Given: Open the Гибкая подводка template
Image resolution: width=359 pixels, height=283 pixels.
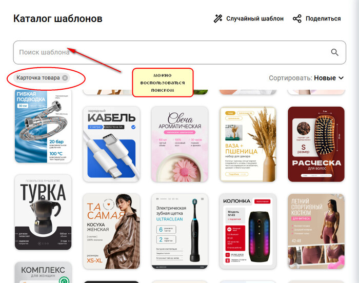Looking at the screenshot, I should (x=43, y=126).
